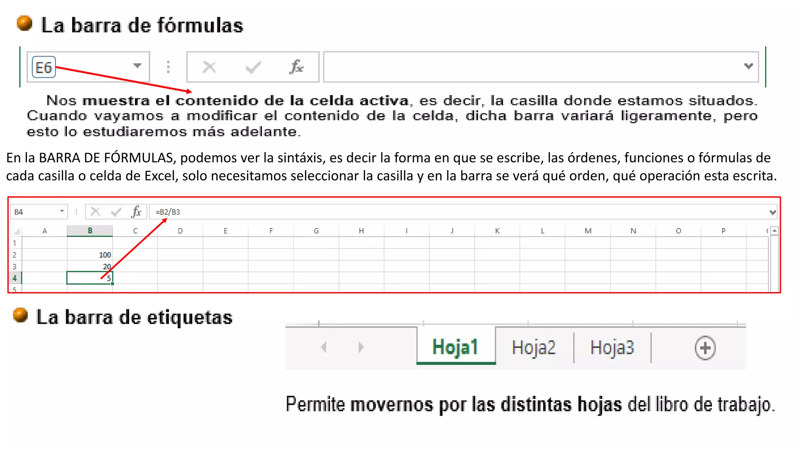Screen dimensions: 801x450
Task: Add a new sheet with plus icon
Action: [705, 348]
